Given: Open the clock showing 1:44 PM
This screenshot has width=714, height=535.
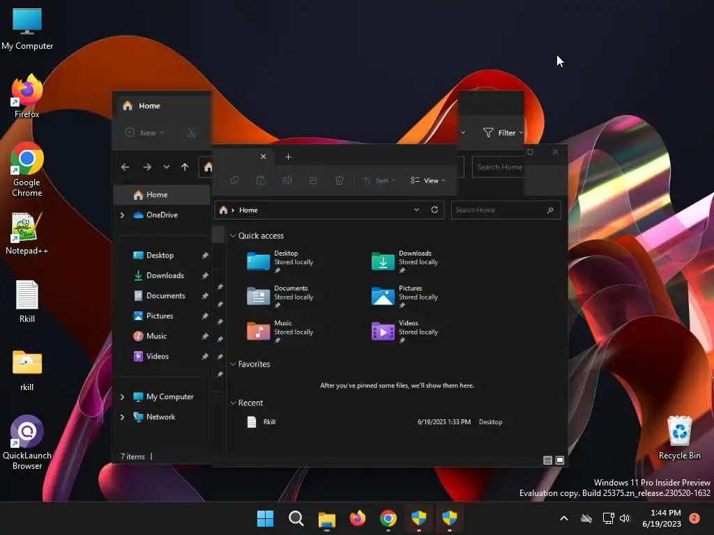Looking at the screenshot, I should click(x=662, y=518).
